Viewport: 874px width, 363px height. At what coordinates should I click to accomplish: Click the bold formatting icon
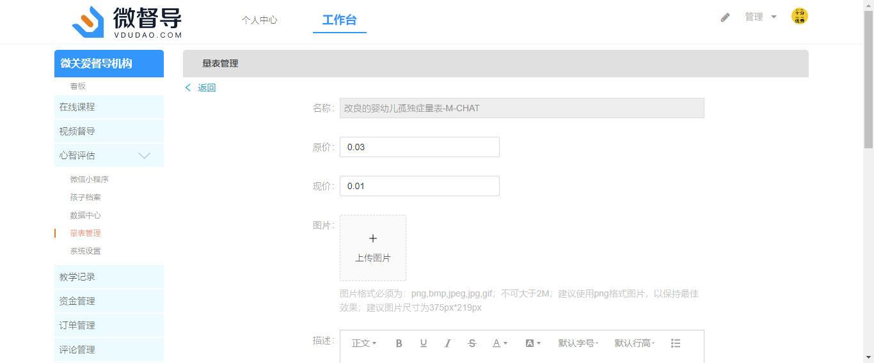[399, 343]
